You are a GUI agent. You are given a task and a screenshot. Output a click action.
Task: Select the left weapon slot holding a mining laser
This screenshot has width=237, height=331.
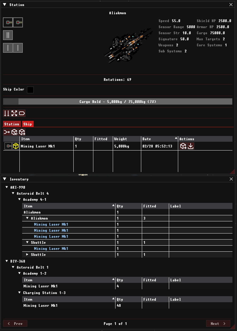(8, 22)
